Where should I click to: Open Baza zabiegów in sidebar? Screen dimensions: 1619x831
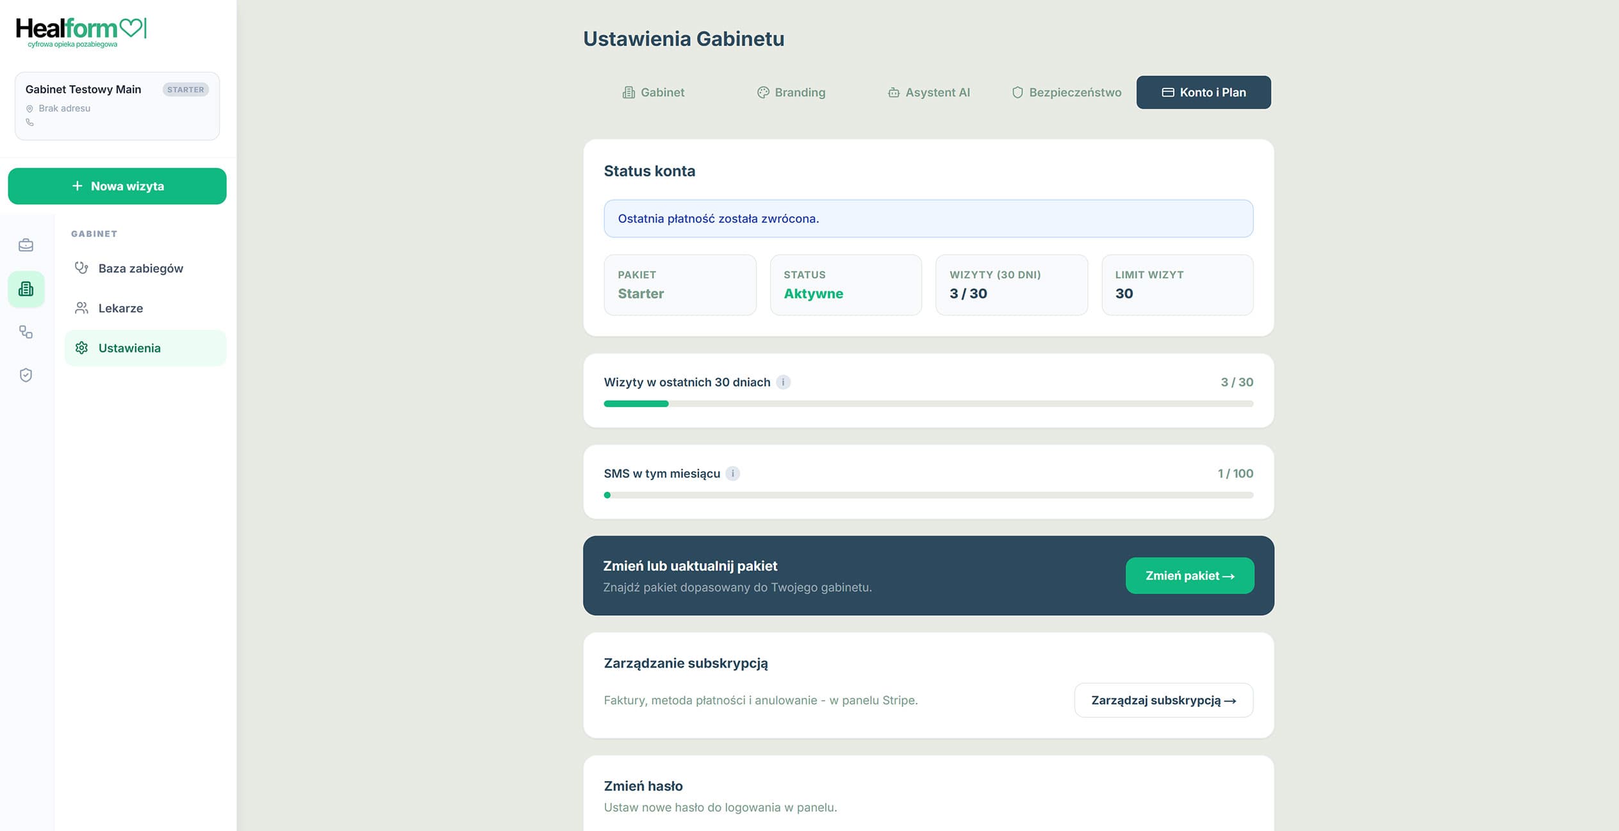point(145,268)
